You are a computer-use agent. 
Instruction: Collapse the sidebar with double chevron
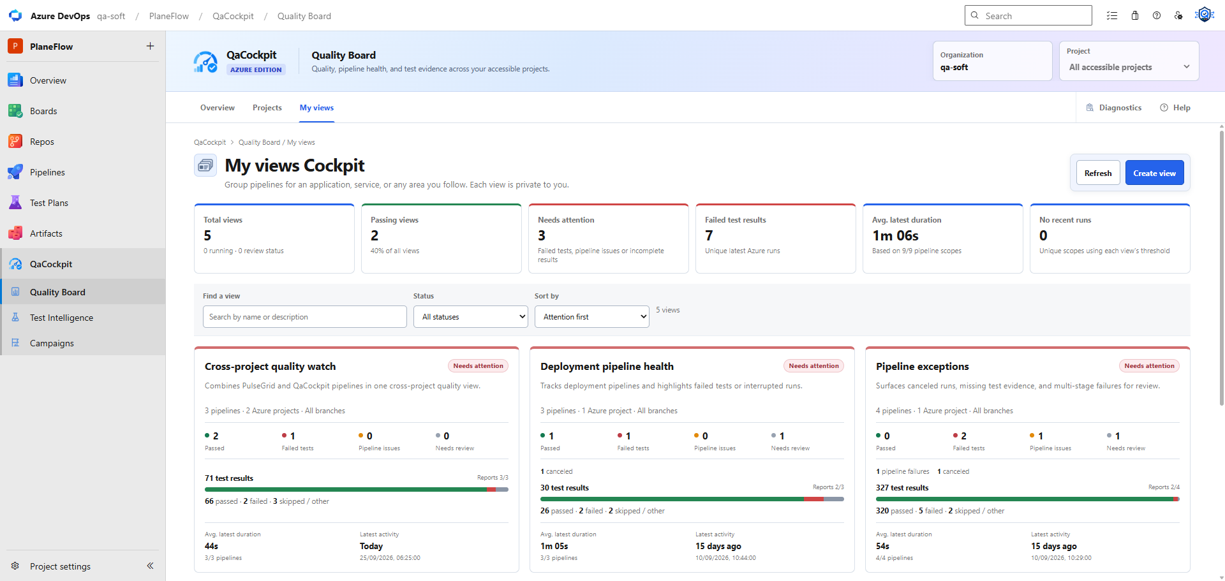tap(151, 566)
